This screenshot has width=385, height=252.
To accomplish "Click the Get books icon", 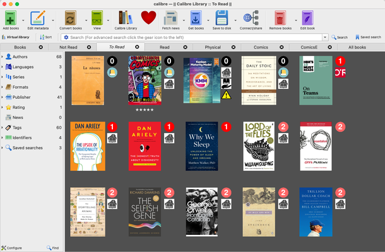I will pyautogui.click(x=196, y=18).
